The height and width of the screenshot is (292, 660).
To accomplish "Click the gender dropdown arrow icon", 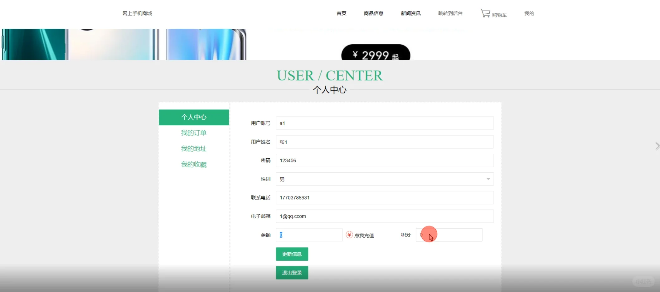I will [488, 179].
